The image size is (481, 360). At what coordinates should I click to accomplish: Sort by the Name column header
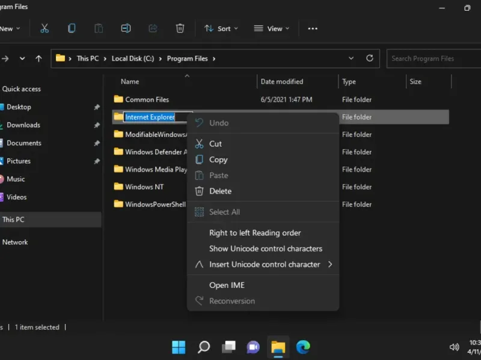(x=130, y=82)
